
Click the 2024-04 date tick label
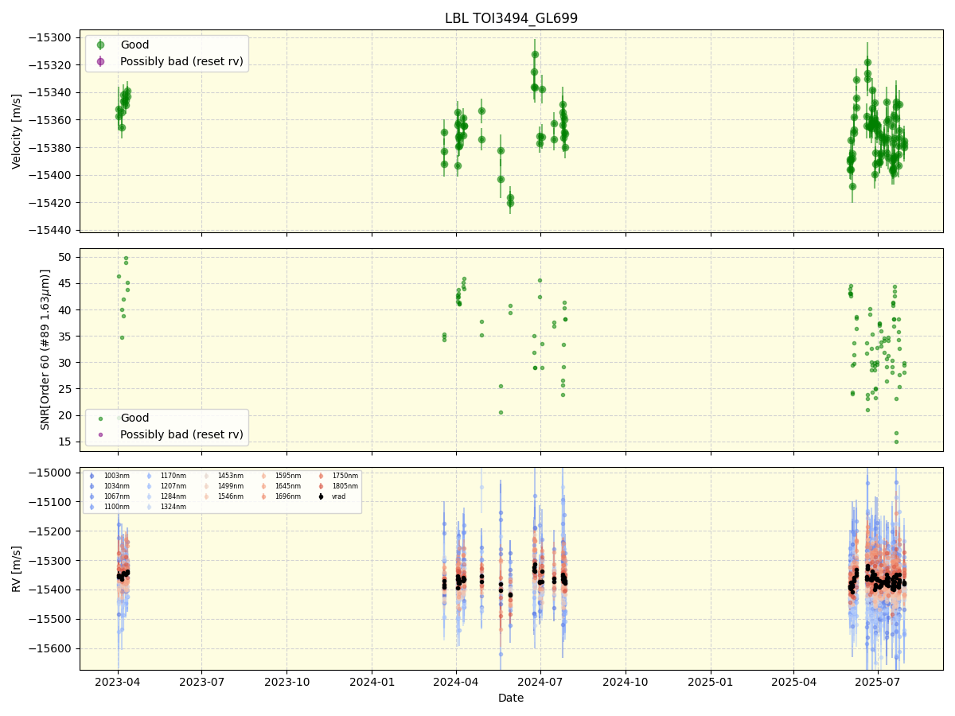(x=456, y=682)
